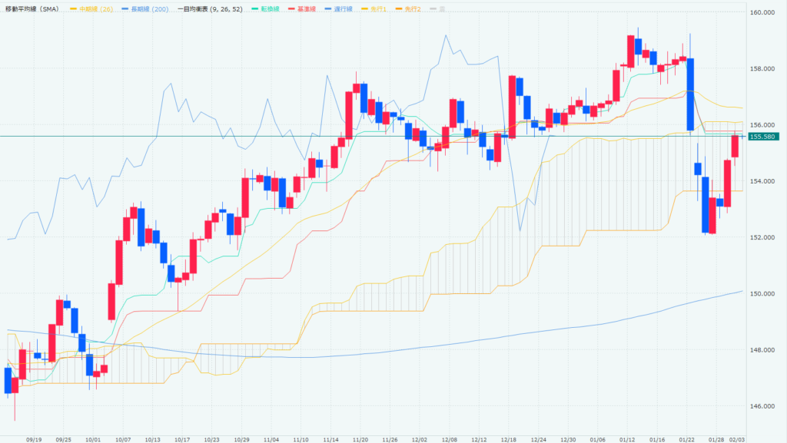The height and width of the screenshot is (443, 787).
Task: Click the 160.000 price axis label
Action: coord(762,13)
